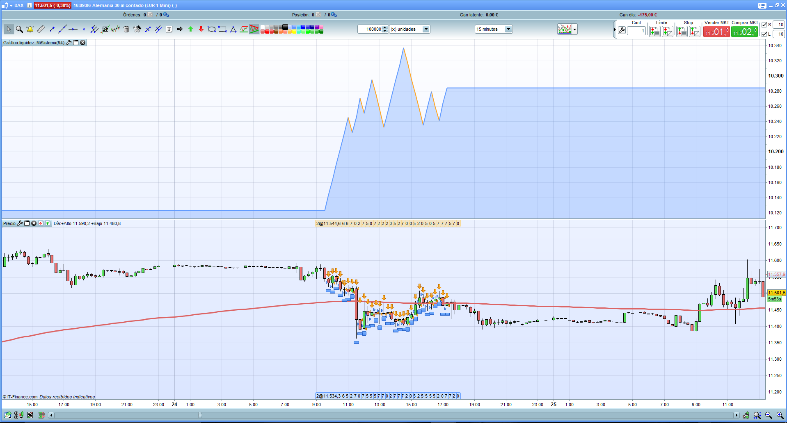This screenshot has height=423, width=787.
Task: Open the unidades quantity type dropdown
Action: 426,29
